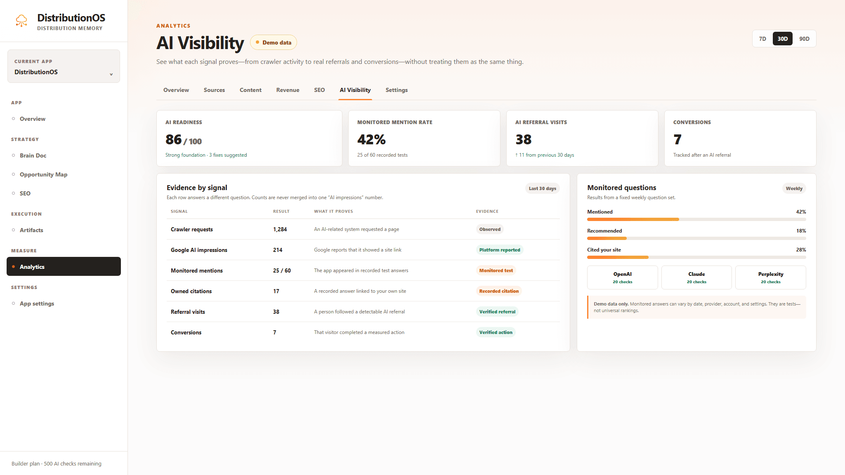
Task: Select the AI Visibility tab
Action: (x=355, y=90)
